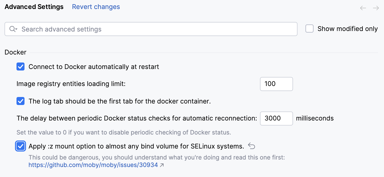Select the search field magnifier glyph
Image resolution: width=384 pixels, height=177 pixels.
(x=11, y=29)
